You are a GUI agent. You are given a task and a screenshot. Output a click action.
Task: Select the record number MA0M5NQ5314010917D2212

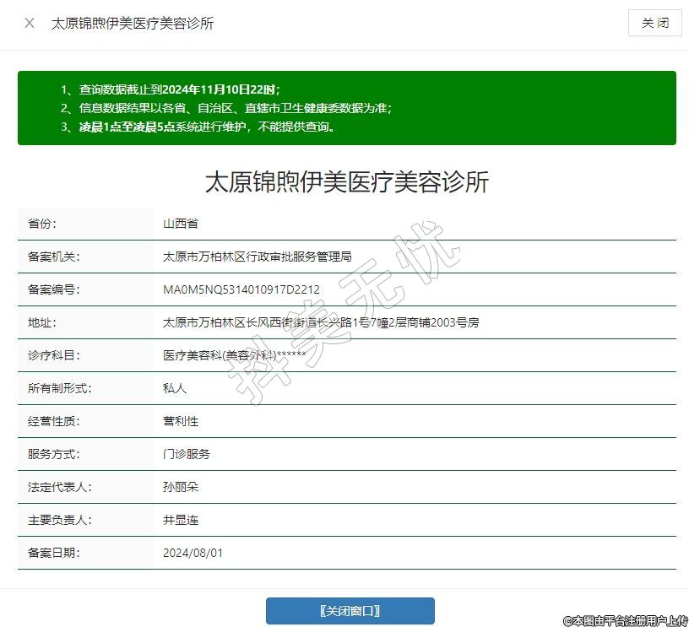coord(241,289)
